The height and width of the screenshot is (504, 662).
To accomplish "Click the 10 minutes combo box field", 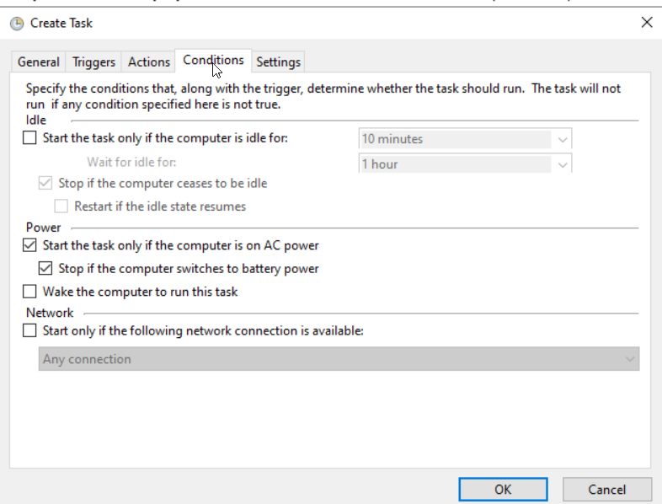I will pyautogui.click(x=465, y=139).
